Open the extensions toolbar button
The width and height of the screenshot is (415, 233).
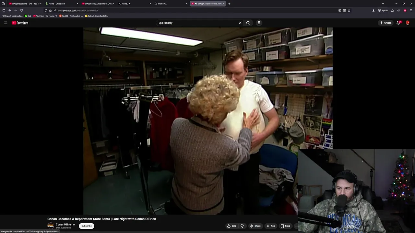[x=392, y=10]
